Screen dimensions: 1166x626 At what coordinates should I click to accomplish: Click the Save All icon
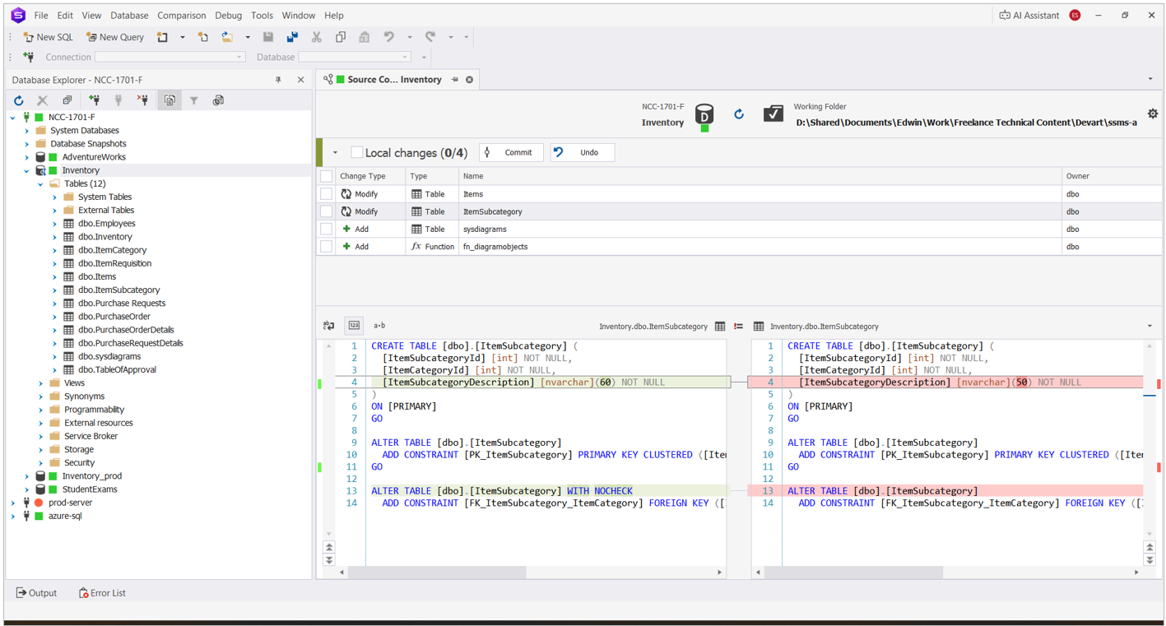point(292,37)
